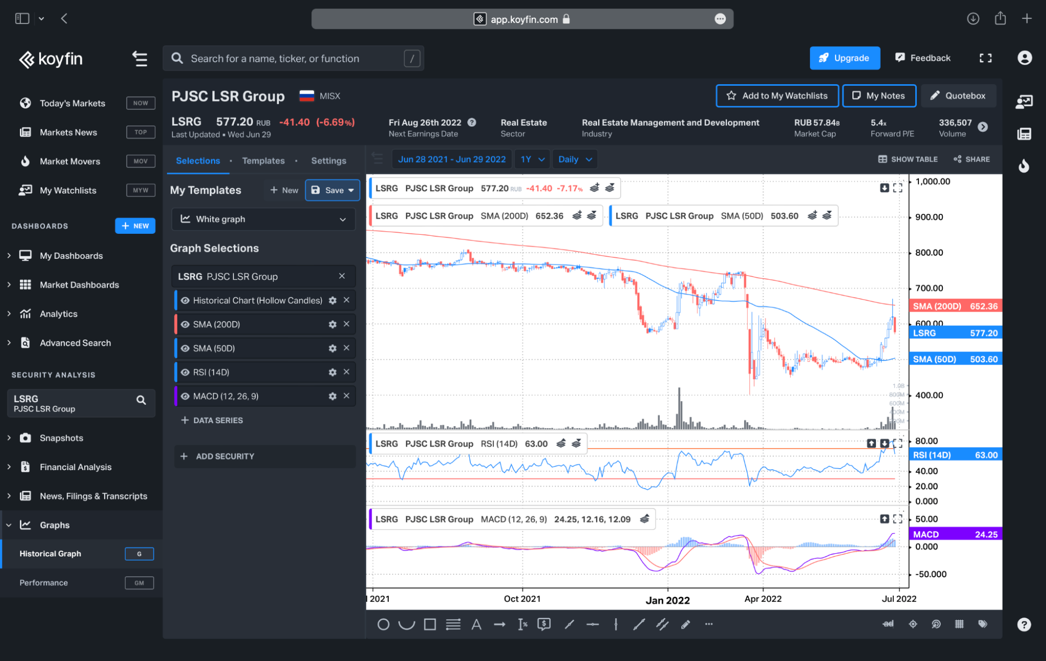
Task: Toggle visibility of SMA (50D)
Action: tap(185, 348)
